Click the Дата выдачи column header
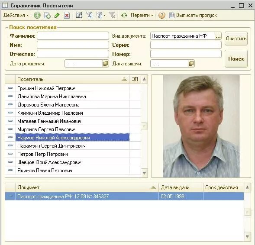This screenshot has height=245, width=255. point(181,187)
